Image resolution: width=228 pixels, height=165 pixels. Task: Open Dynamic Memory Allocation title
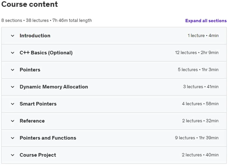(54, 87)
